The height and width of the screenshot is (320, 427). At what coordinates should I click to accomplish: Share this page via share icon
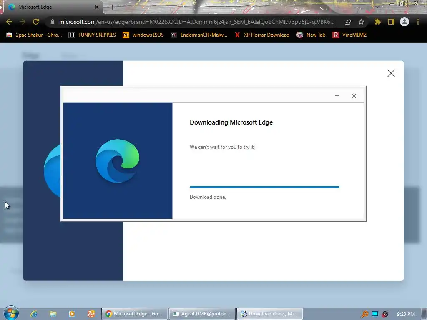tap(348, 22)
